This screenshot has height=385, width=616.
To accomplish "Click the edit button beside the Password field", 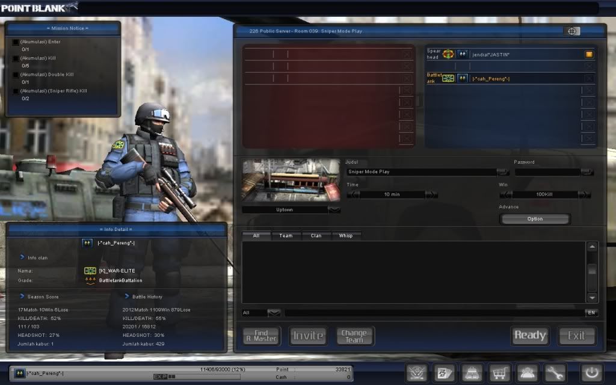I will (x=587, y=171).
